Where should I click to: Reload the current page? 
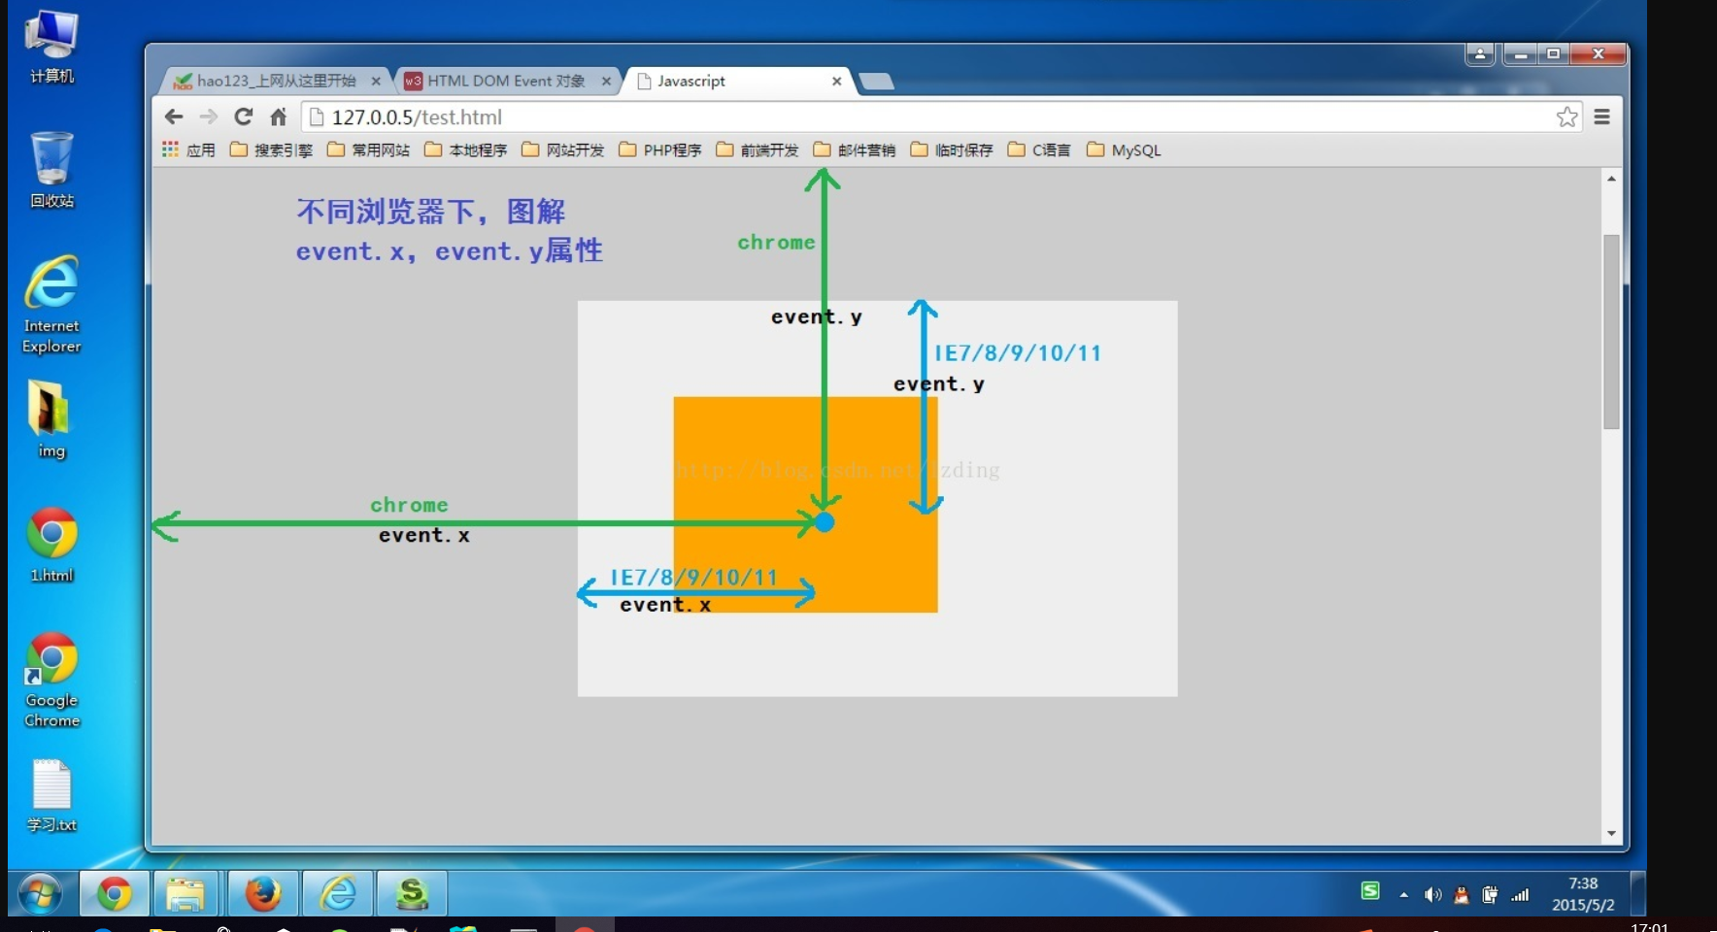[243, 117]
